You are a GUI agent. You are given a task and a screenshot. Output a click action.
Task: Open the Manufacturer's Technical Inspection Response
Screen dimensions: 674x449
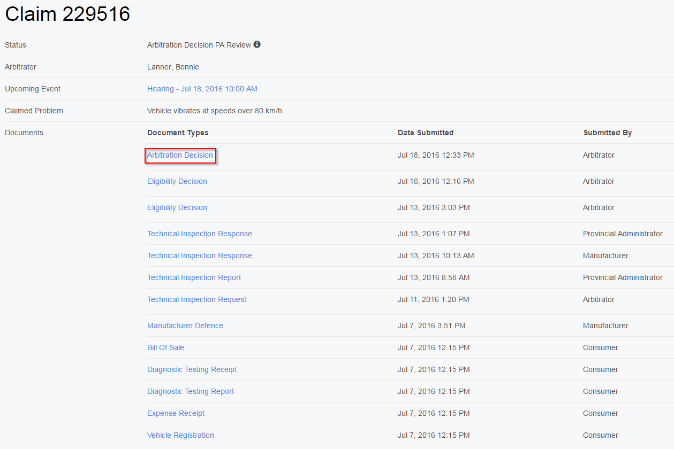coord(199,256)
